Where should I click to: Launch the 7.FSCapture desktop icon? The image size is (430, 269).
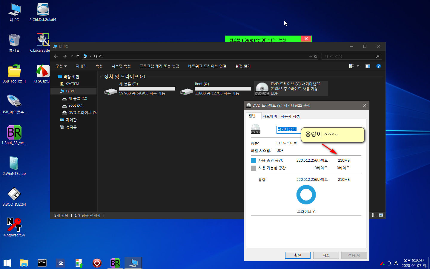(42, 74)
